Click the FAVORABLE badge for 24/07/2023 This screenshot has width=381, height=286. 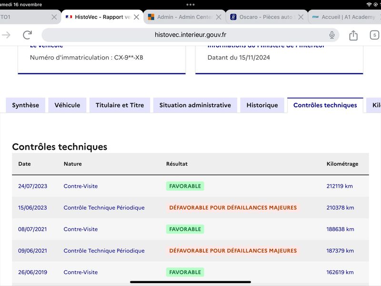click(185, 186)
